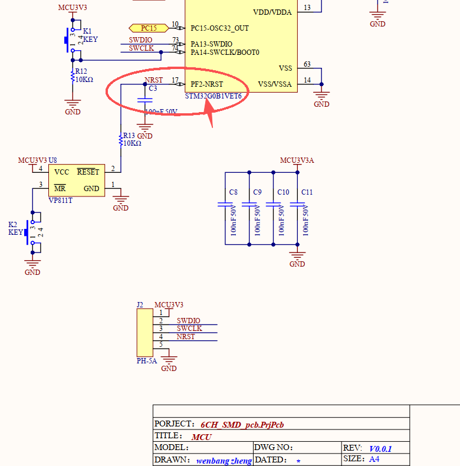Click the DATED: field asterisk value
Image resolution: width=460 pixels, height=466 pixels.
[298, 461]
